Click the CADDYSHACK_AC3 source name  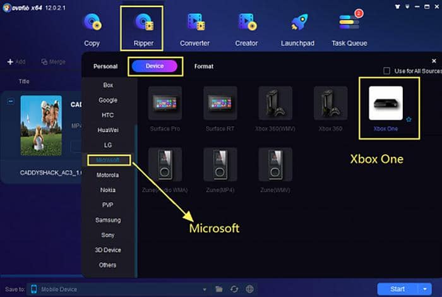point(51,173)
